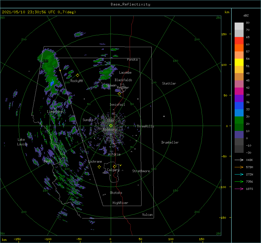Click the Limestone label on map

[x=55, y=112]
